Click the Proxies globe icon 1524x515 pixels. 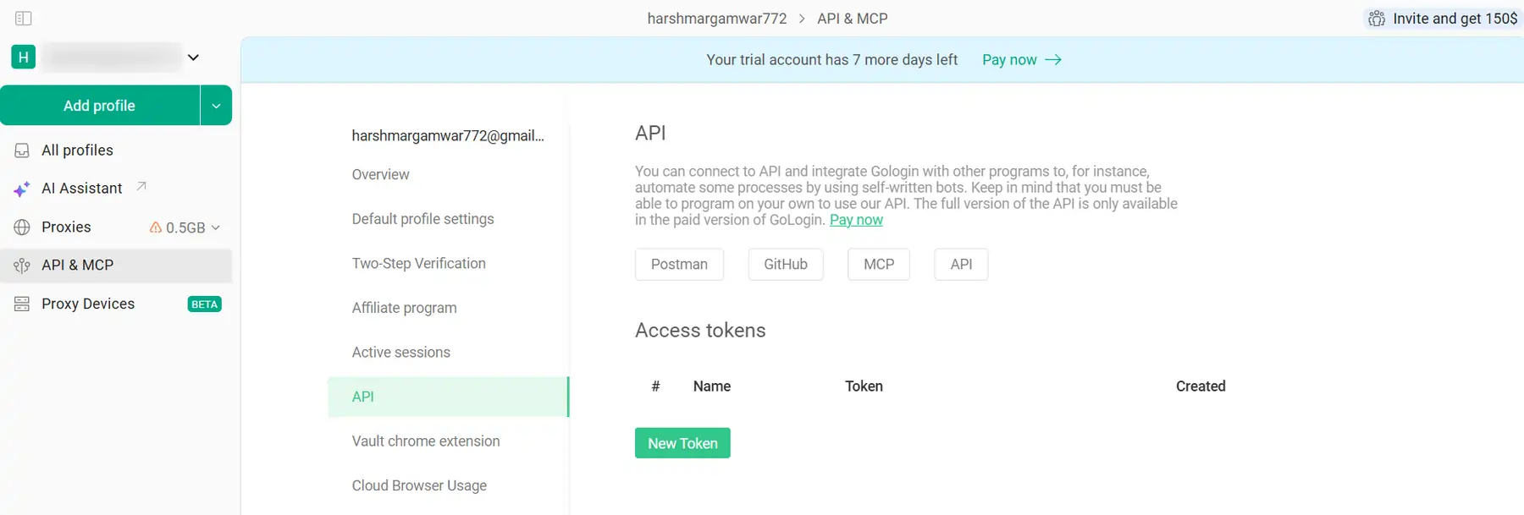tap(22, 227)
